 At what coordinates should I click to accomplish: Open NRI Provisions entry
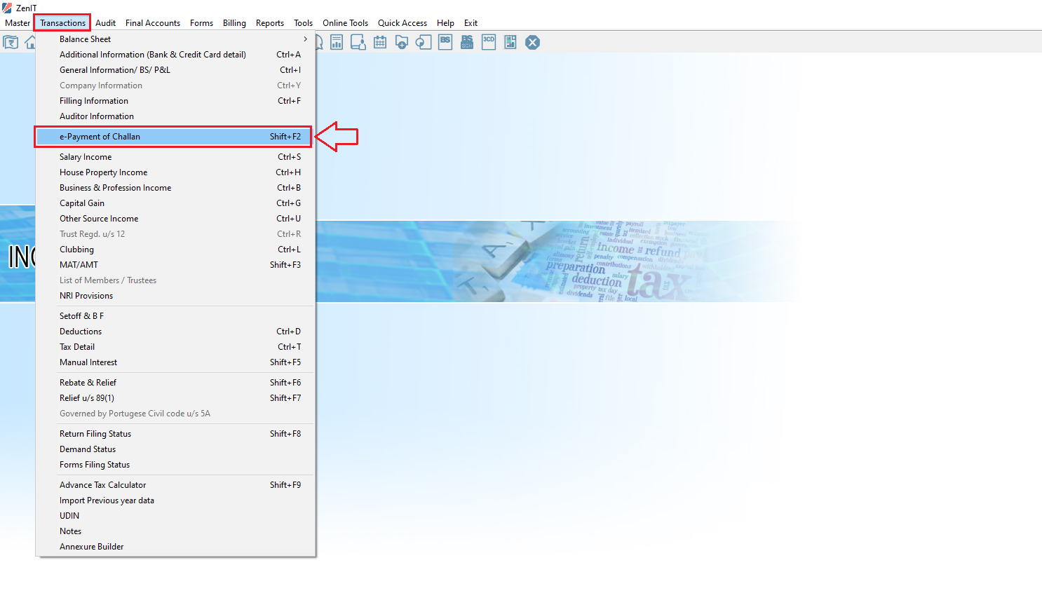click(x=175, y=296)
